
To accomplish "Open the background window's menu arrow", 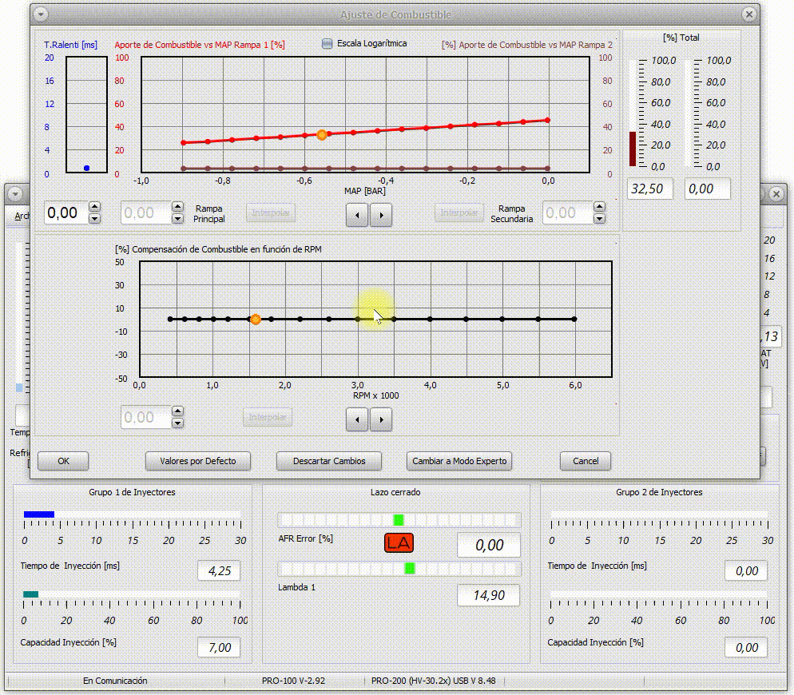I will tap(15, 193).
